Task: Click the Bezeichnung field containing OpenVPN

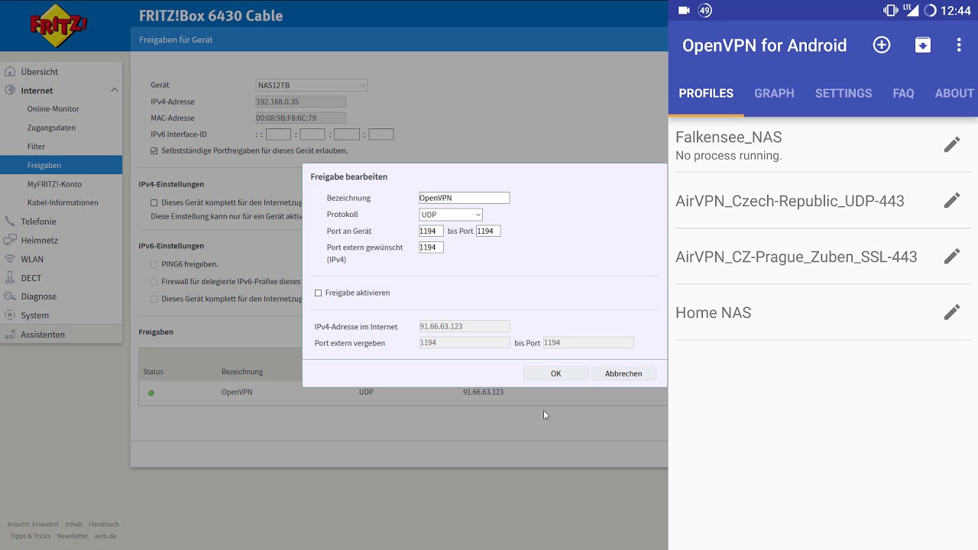Action: tap(464, 198)
